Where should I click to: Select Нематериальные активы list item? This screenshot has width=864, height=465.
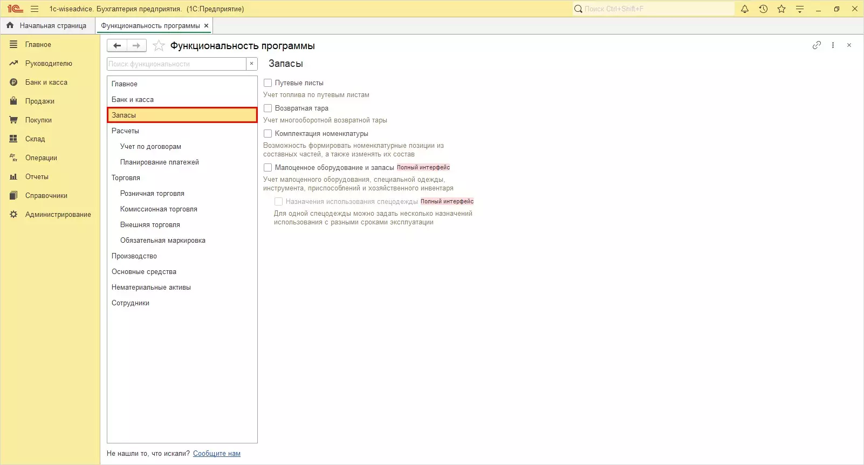pyautogui.click(x=182, y=288)
